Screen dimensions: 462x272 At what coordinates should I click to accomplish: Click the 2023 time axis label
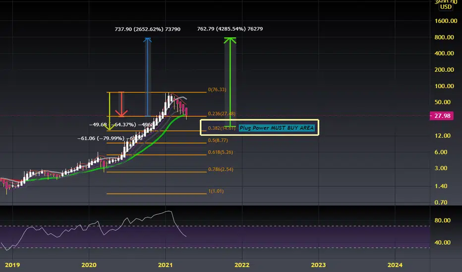[319, 265]
